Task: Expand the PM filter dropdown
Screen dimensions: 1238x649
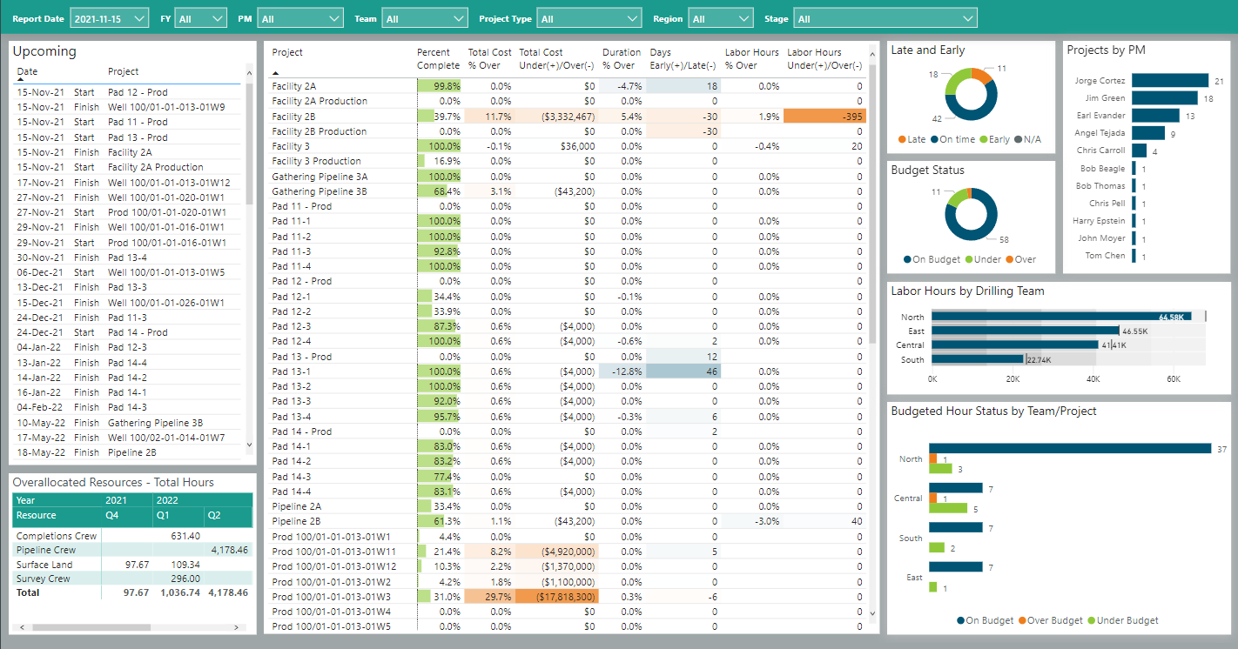Action: (300, 18)
